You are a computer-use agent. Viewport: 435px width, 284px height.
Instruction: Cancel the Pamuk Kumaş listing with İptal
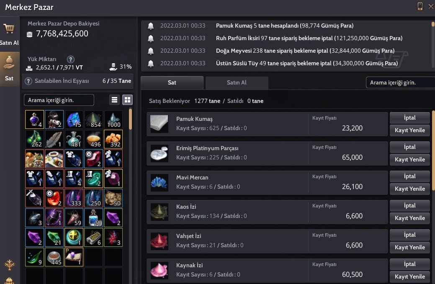click(x=409, y=118)
